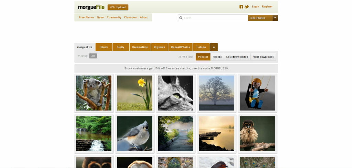Switch to the Getty tab
The image size is (352, 168).
pos(121,47)
